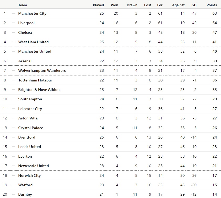
Task: Click the GD column header
Action: 194,5
